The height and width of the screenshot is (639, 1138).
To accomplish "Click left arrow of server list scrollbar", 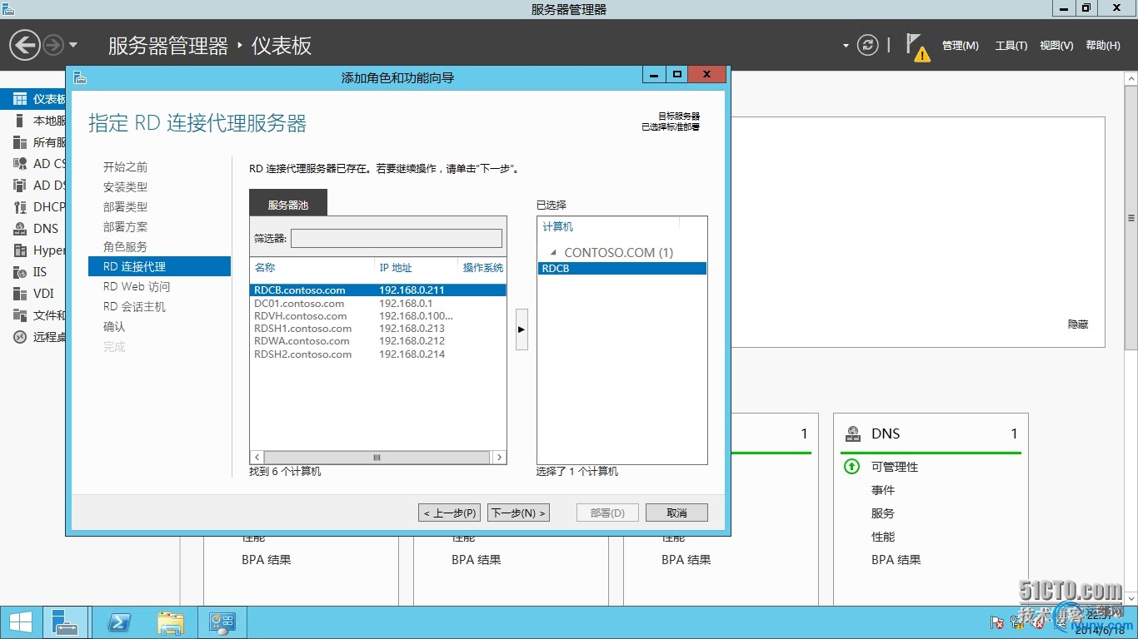I will pyautogui.click(x=257, y=458).
